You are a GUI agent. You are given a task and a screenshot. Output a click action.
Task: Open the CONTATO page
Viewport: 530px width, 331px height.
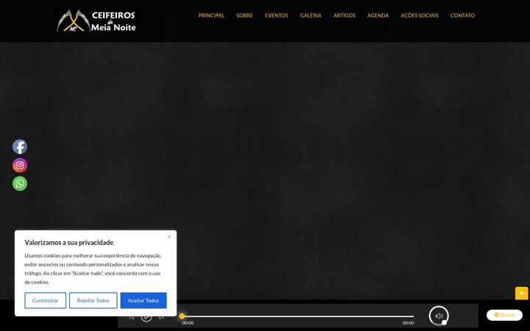(x=462, y=15)
